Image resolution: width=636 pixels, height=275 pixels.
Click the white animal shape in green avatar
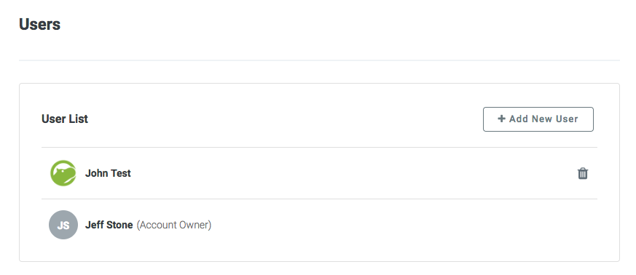coord(64,172)
